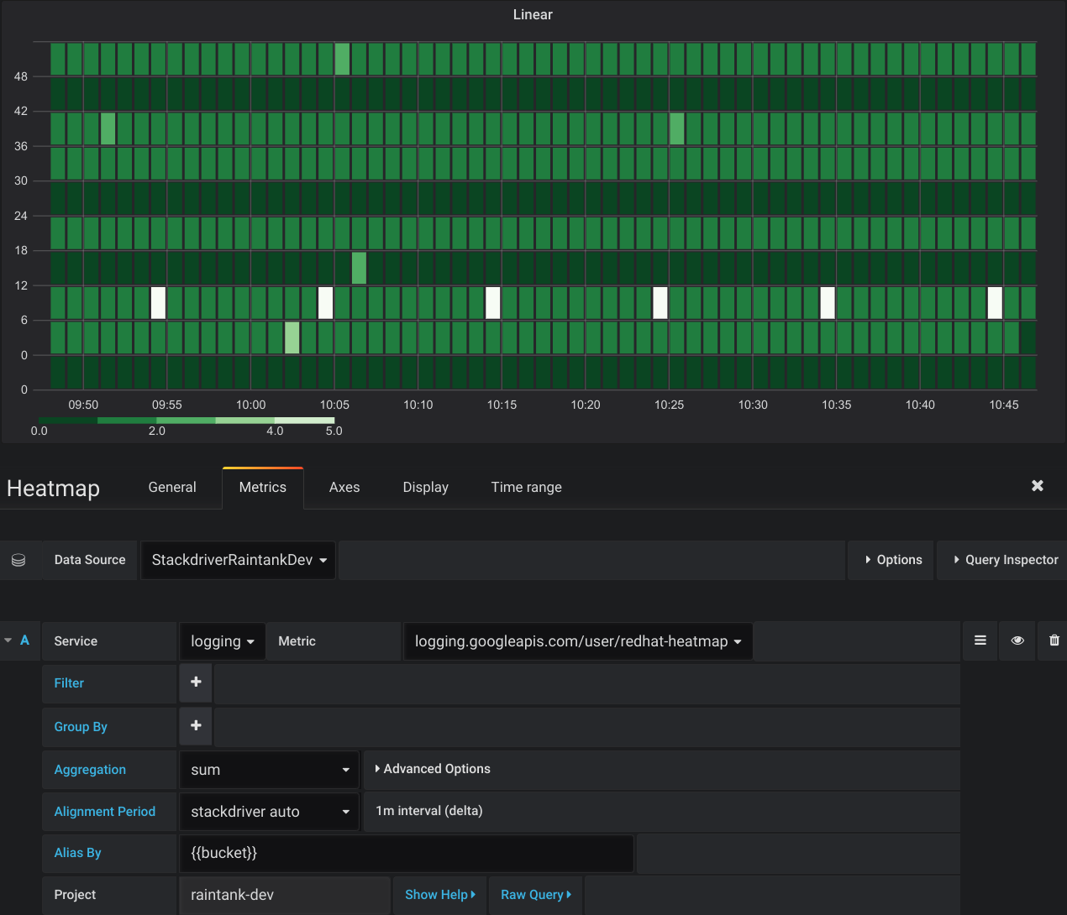
Task: Expand Advanced Options
Action: pyautogui.click(x=433, y=769)
